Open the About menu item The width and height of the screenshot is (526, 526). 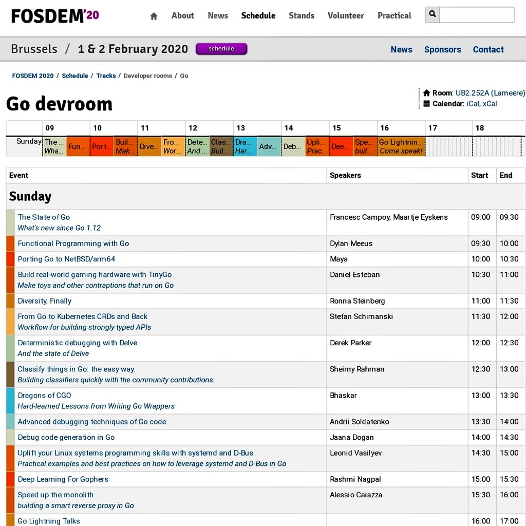182,16
